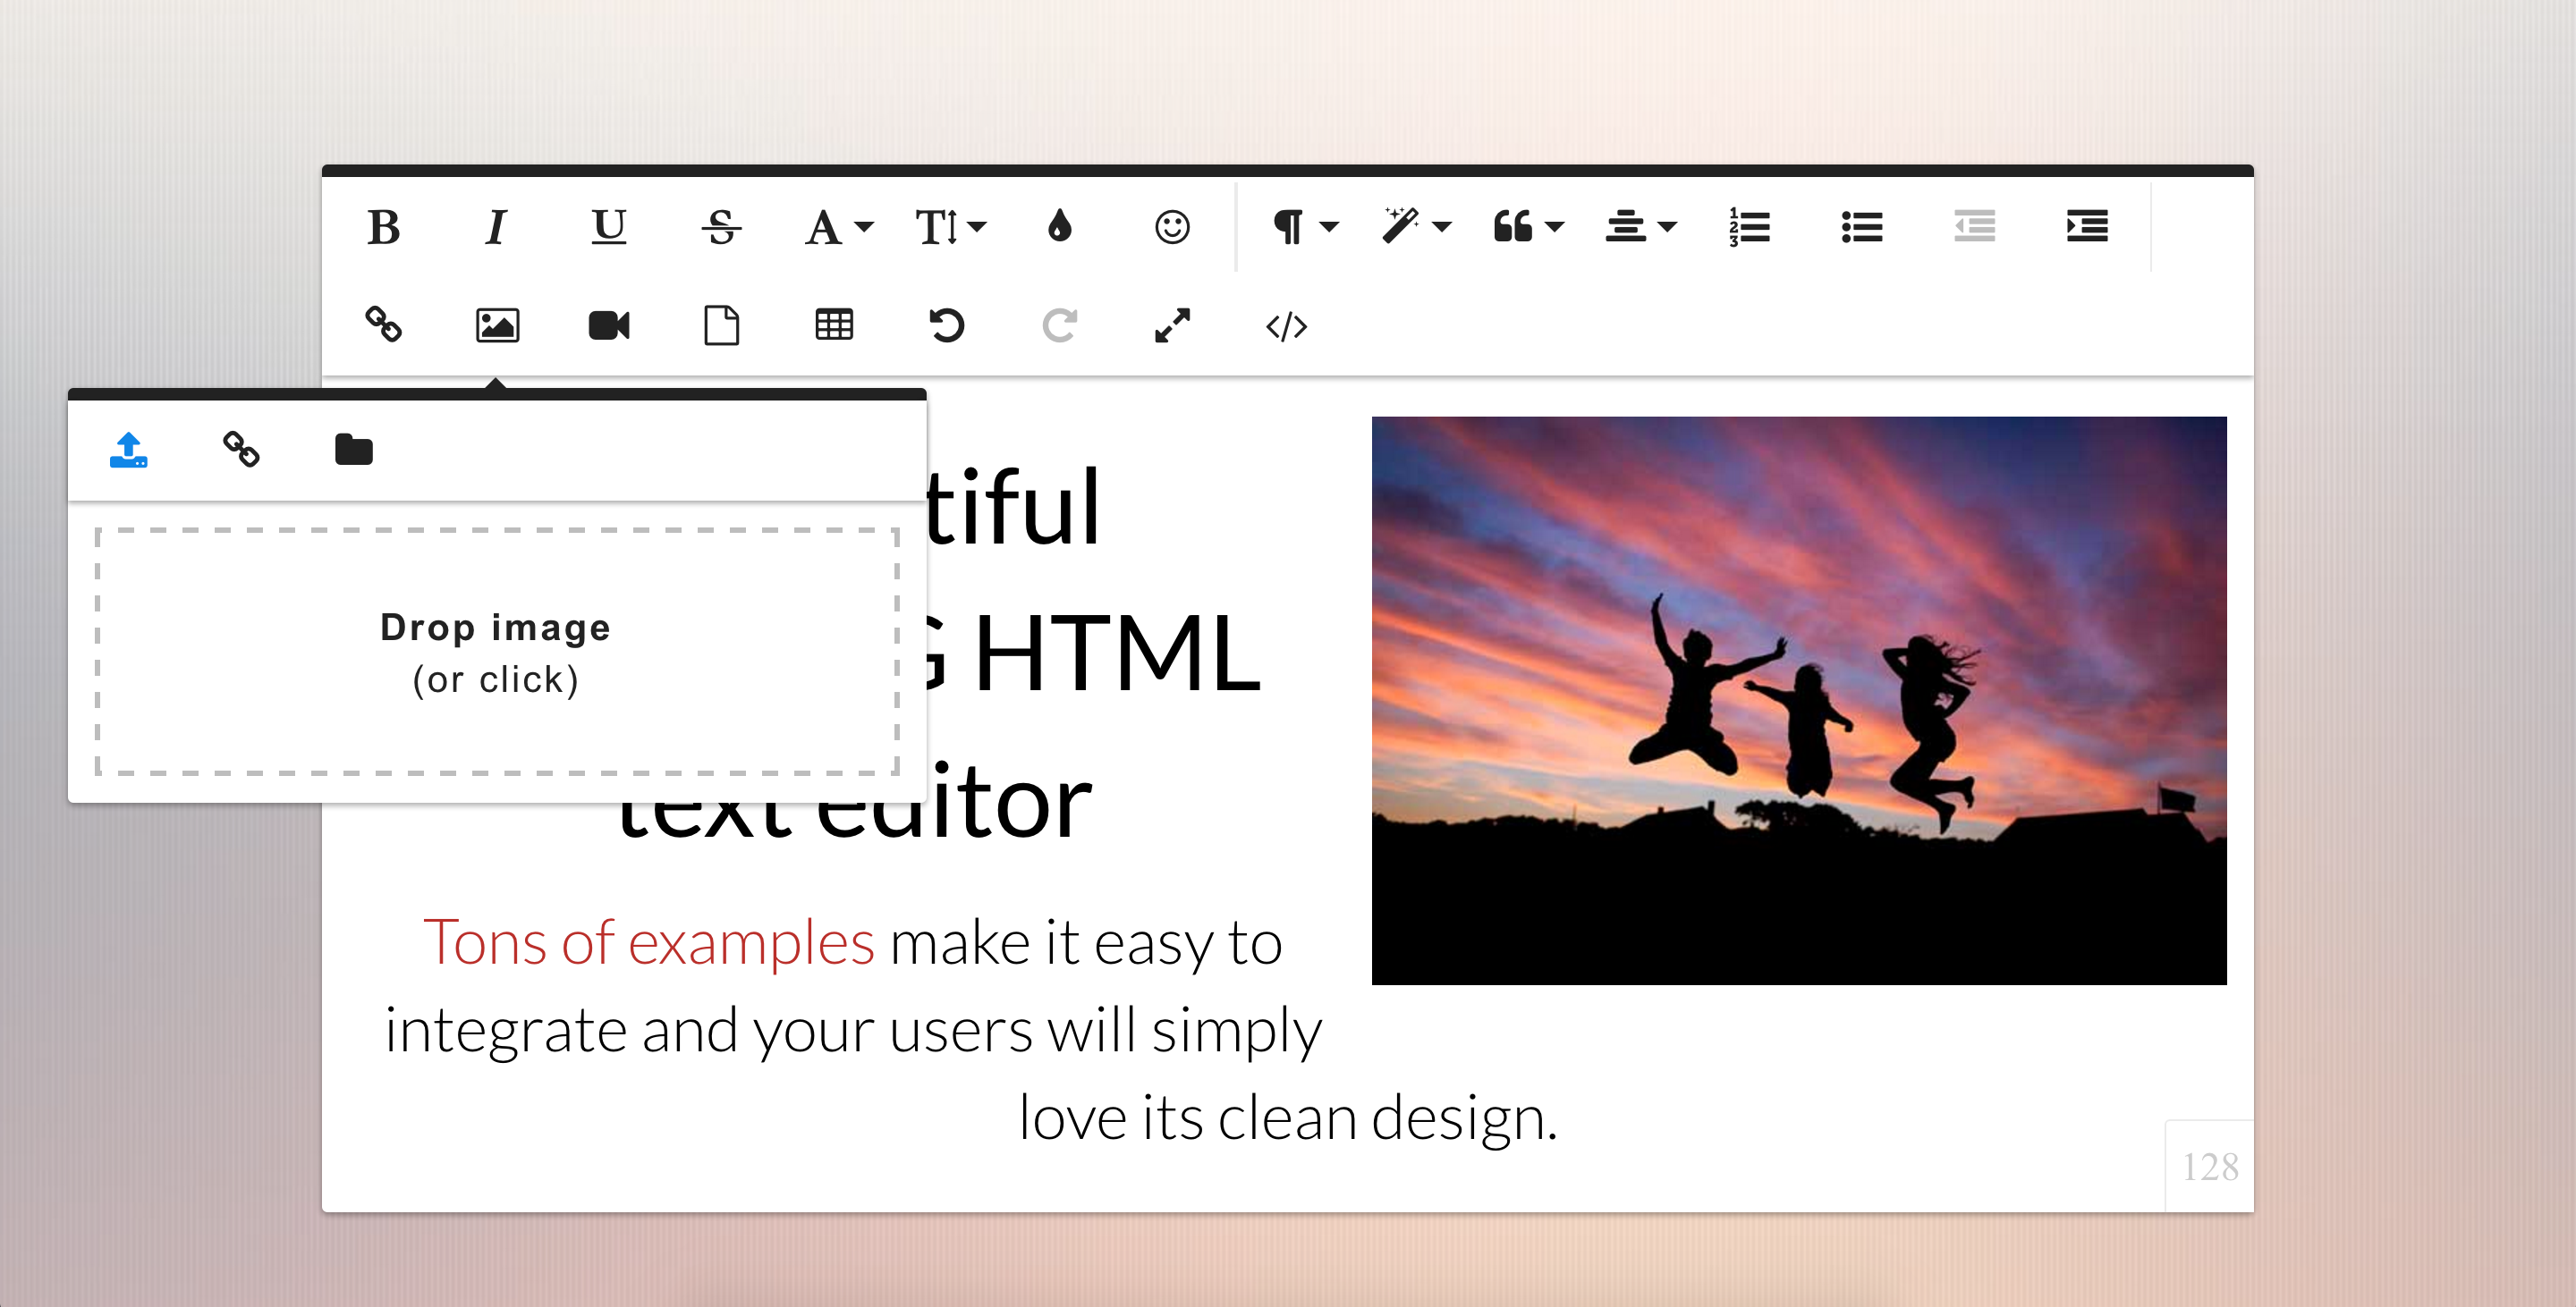Open the text color picker
Viewport: 2576px width, 1307px height.
tap(1059, 227)
